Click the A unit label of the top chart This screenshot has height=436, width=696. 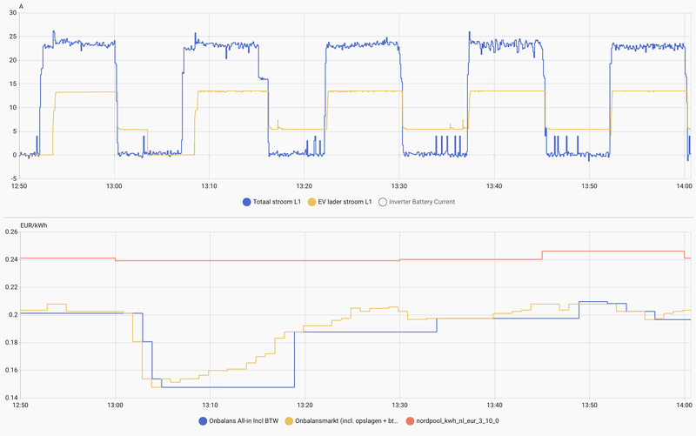click(21, 6)
